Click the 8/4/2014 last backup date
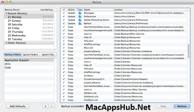Viewport: 194px width, 112px height. coord(48,17)
